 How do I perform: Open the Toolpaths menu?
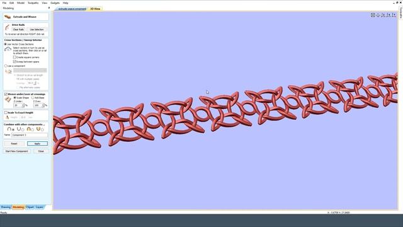coord(33,3)
